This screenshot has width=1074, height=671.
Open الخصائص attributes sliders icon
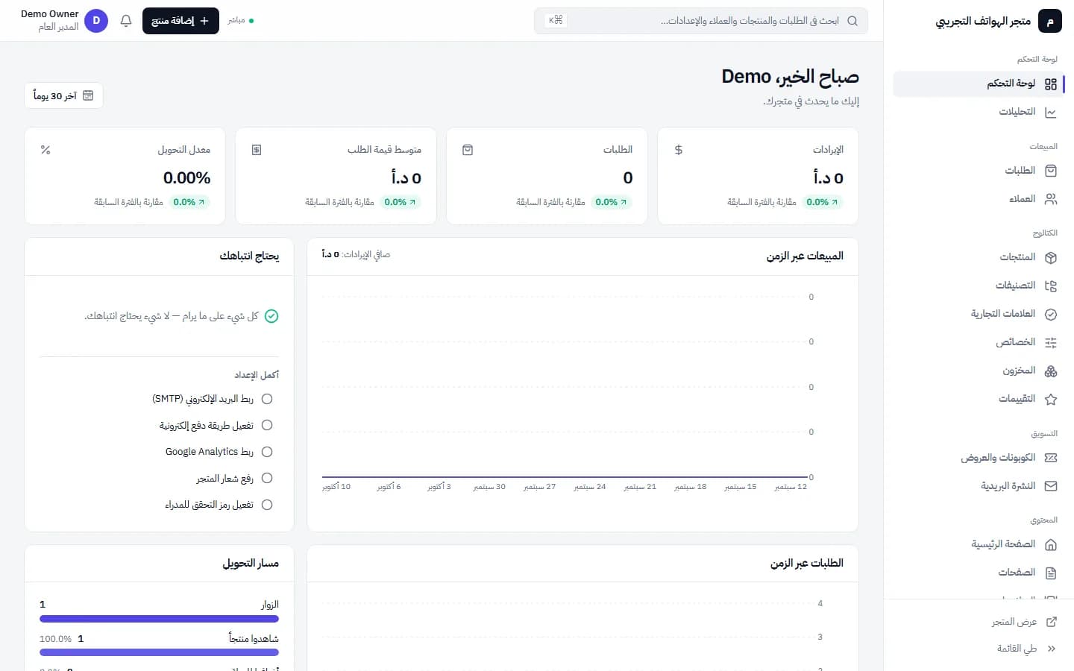(x=1051, y=342)
